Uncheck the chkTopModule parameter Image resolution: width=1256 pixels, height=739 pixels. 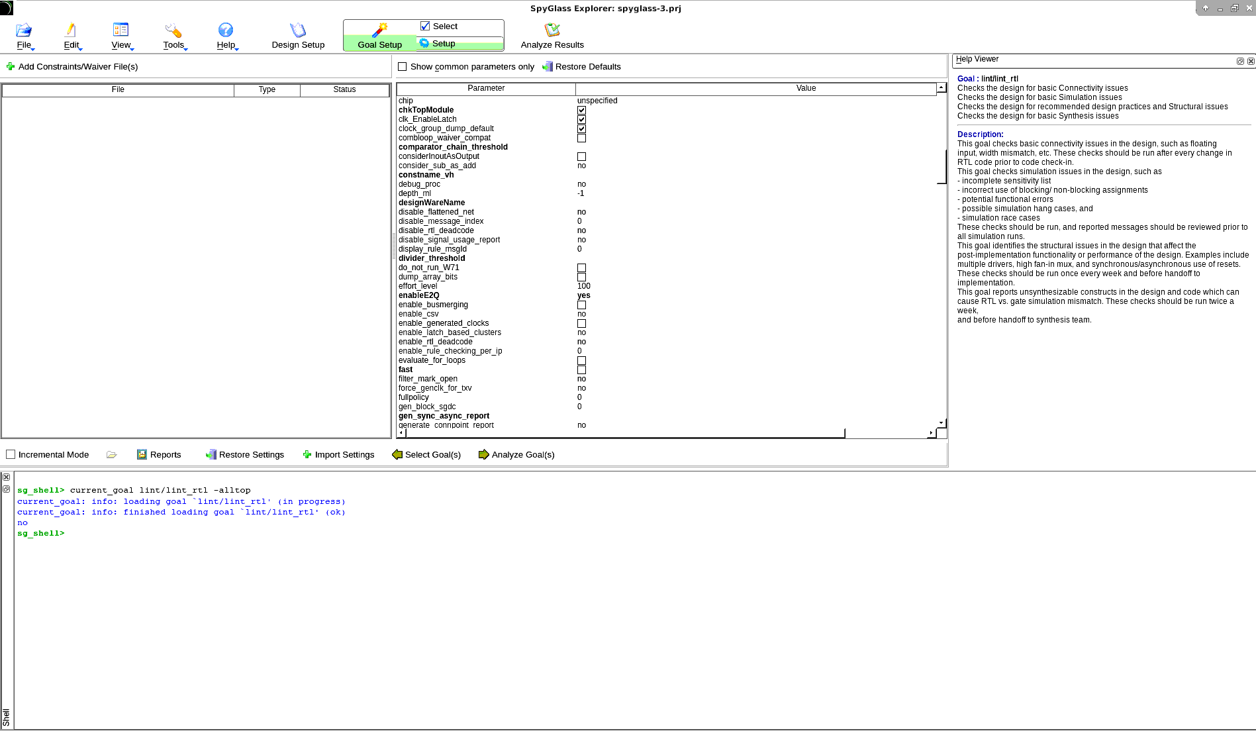pos(581,110)
